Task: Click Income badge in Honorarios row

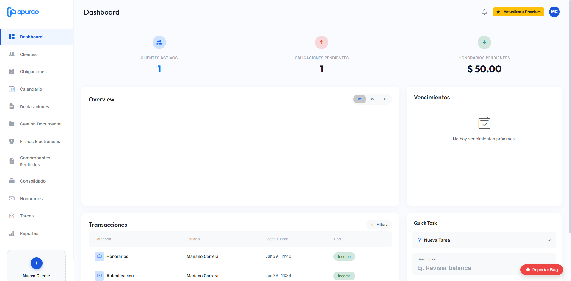Action: (x=344, y=257)
